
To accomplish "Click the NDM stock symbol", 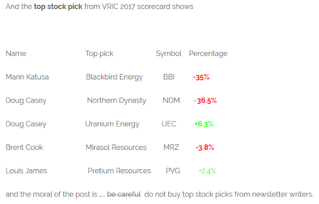I will pos(171,100).
